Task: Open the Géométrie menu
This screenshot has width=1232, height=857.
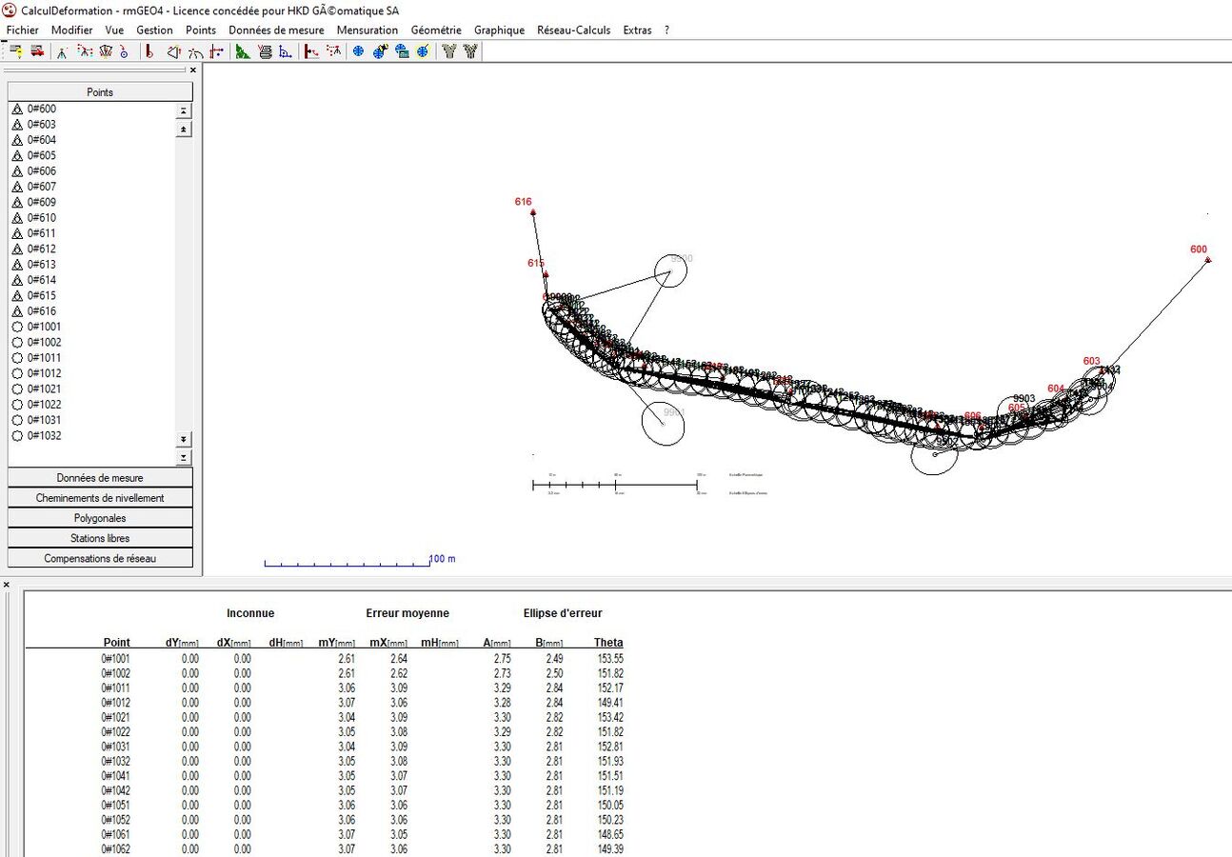Action: [x=436, y=30]
